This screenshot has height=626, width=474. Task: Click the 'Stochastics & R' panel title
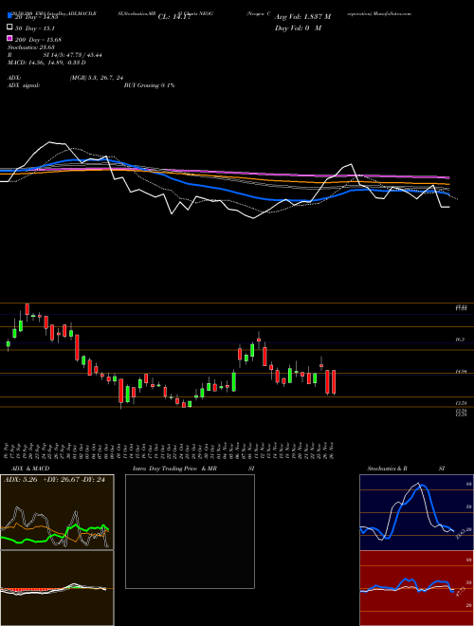[387, 469]
